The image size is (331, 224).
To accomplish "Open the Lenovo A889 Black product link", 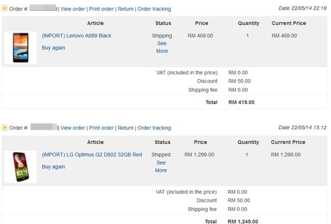I will (77, 36).
